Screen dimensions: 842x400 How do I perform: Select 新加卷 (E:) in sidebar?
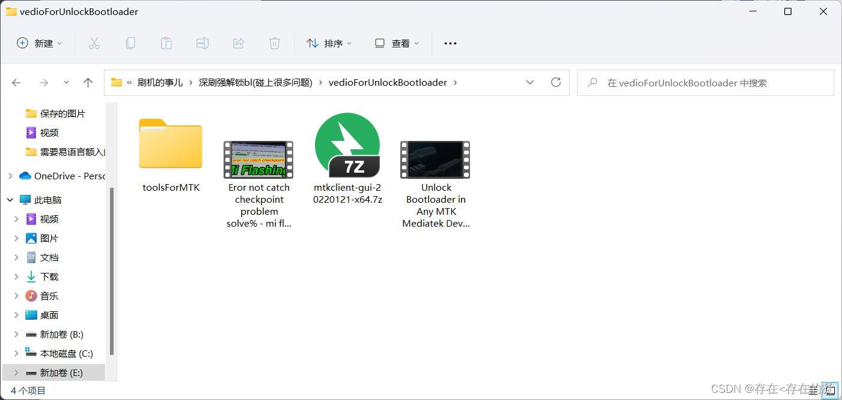point(54,372)
